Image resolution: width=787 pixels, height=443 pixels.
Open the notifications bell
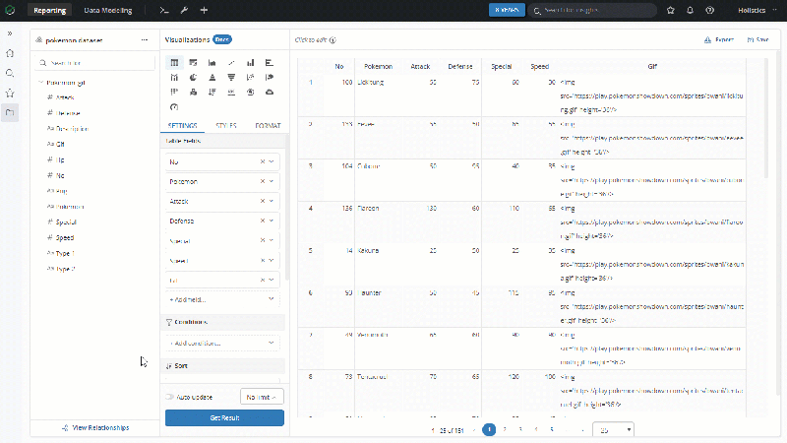(691, 10)
